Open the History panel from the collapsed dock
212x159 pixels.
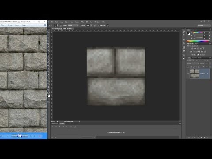(x=184, y=32)
